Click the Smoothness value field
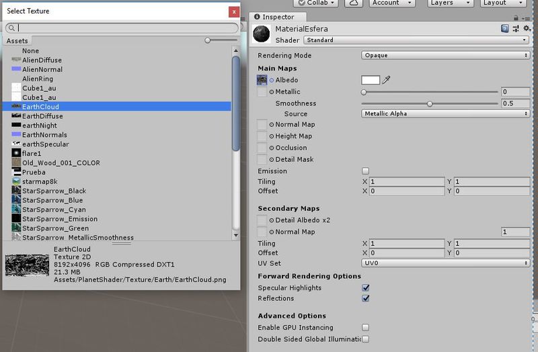Screen dimensions: 538x352 515,103
